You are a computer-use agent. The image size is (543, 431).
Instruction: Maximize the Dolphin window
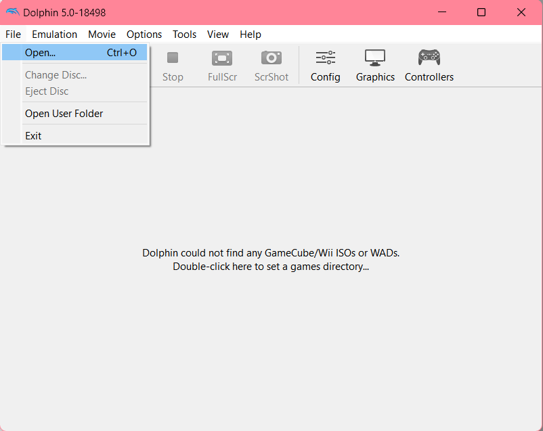pos(481,12)
